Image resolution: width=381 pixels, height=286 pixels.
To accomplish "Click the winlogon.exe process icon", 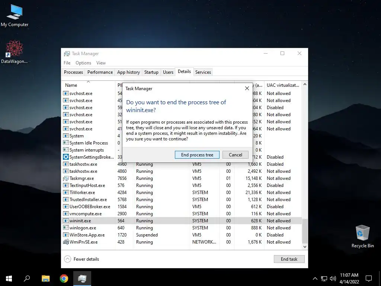I will pos(65,228).
